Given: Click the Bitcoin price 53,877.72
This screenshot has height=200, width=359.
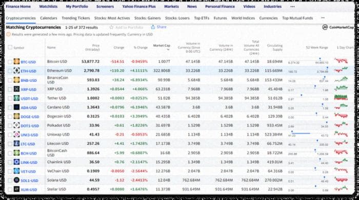Looking at the screenshot, I should point(90,62).
